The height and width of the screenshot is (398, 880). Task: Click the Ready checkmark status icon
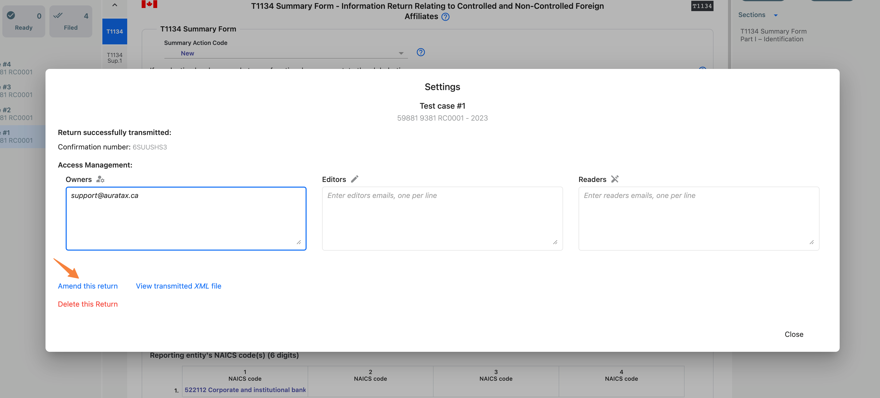click(11, 15)
